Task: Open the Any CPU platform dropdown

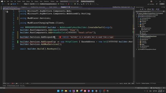Action: point(34,4)
